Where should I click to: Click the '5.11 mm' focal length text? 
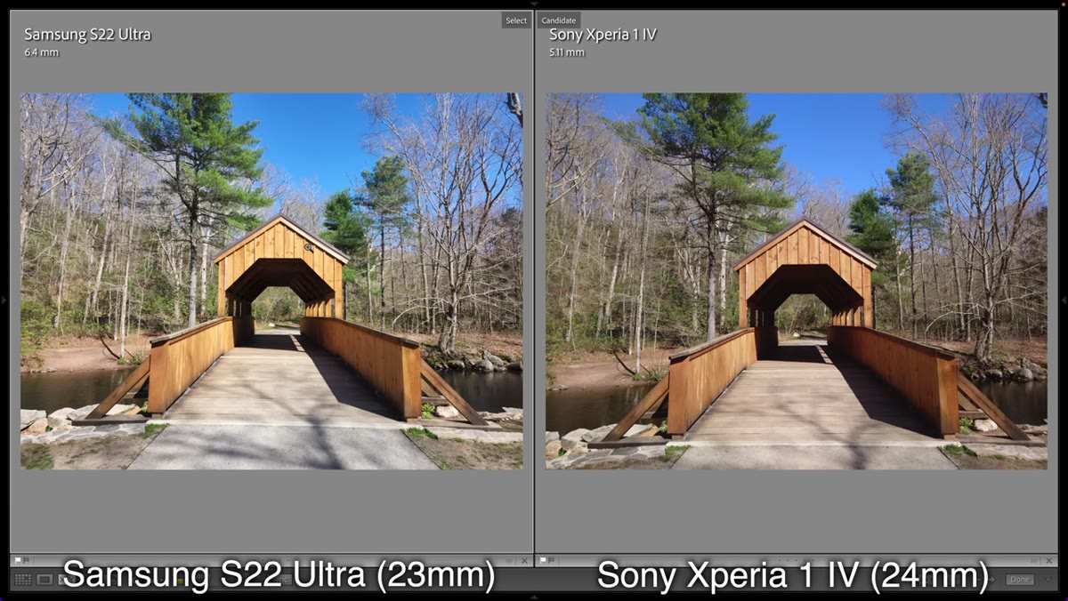567,52
